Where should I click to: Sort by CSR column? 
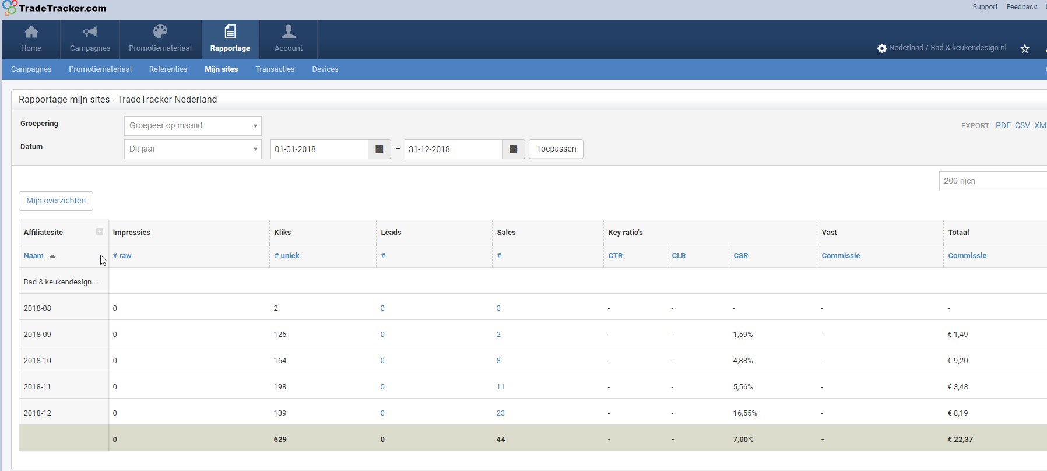pos(740,255)
